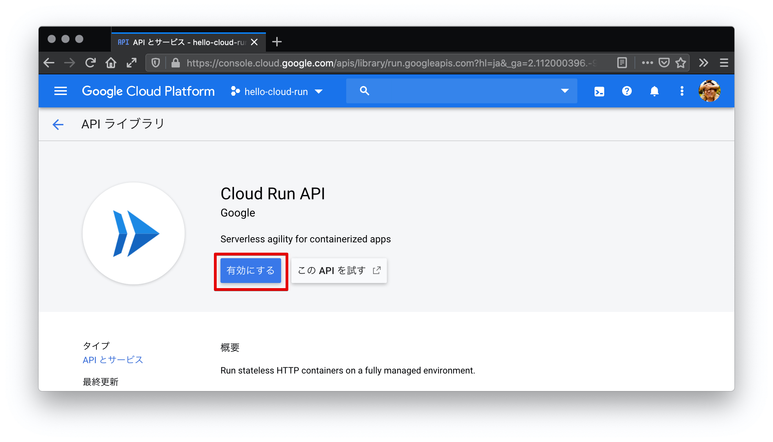Click このAPIを試す external link

click(x=339, y=270)
